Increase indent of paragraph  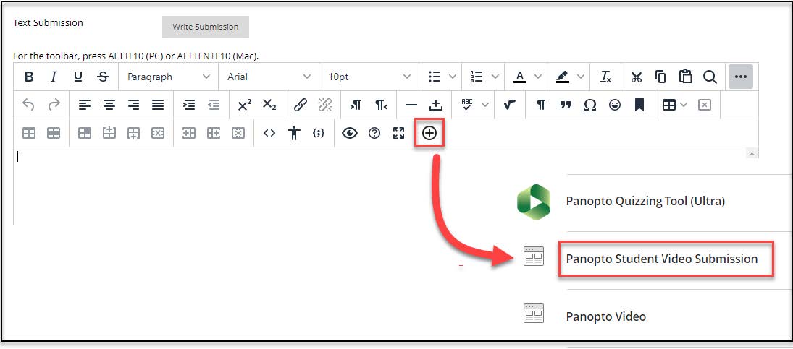click(x=188, y=105)
